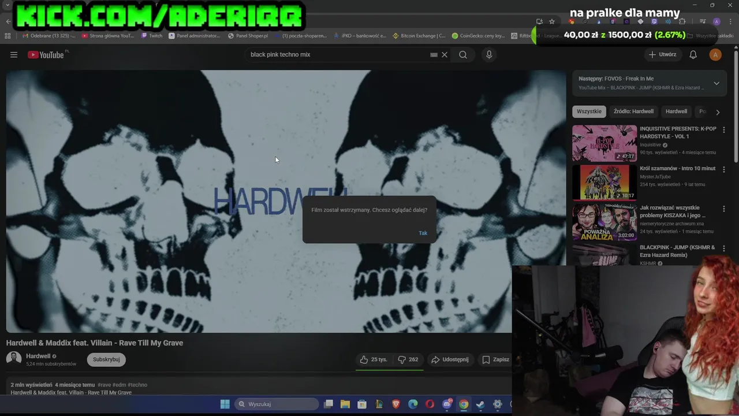
Task: Clear the search query with X icon
Action: click(445, 55)
